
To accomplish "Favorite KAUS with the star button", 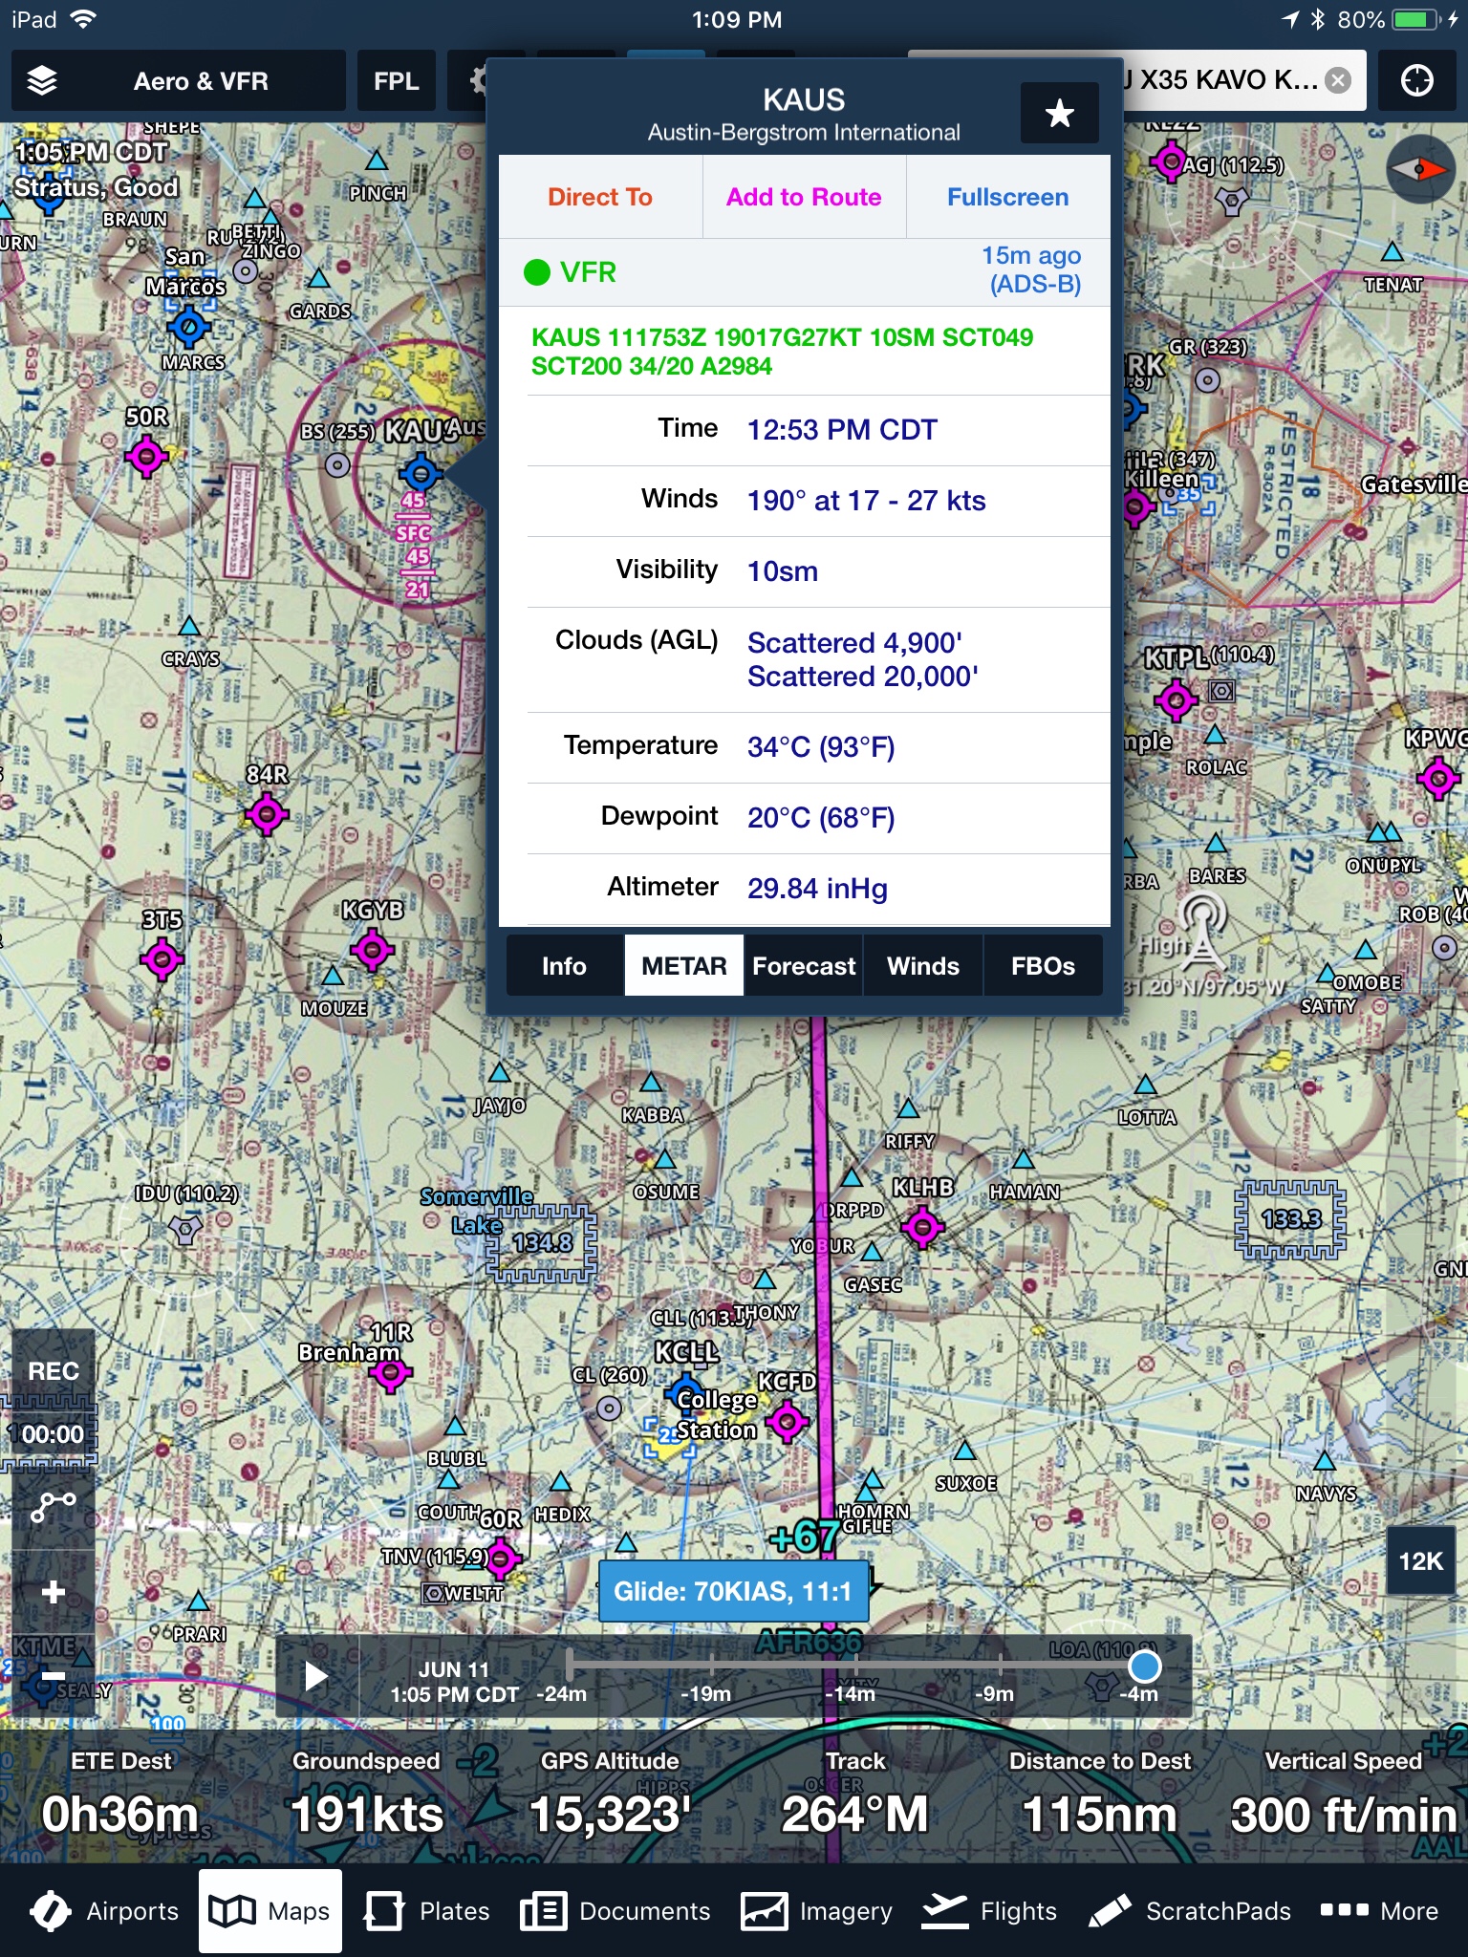I will 1059,114.
